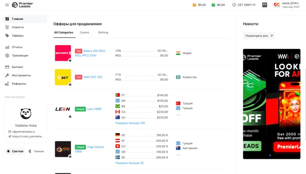Image resolution: width=306 pixels, height=174 pixels.
Task: Click the Инструменты wrench icon
Action: click(7, 75)
